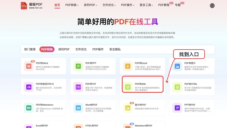This screenshot has width=227, height=128.
Task: Open the Excel转PDF tool title
Action: click(42, 125)
